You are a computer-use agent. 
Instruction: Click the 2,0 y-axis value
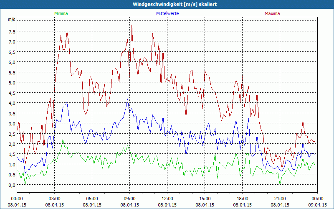click(x=12, y=144)
